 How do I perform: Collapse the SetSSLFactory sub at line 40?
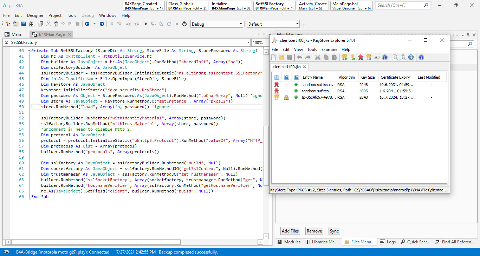point(29,51)
